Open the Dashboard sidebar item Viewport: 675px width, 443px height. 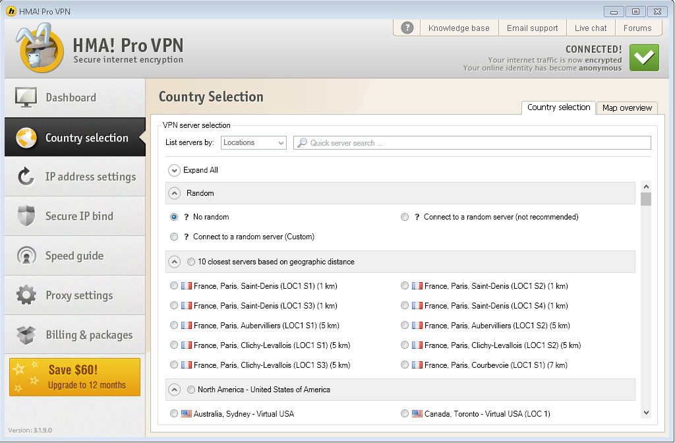(75, 98)
